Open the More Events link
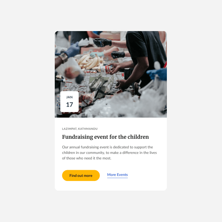 pos(117,175)
